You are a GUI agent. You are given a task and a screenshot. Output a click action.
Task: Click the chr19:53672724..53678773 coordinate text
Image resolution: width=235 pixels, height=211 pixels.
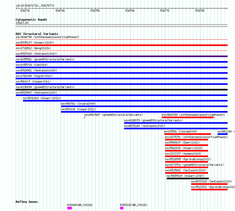pyautogui.click(x=35, y=6)
